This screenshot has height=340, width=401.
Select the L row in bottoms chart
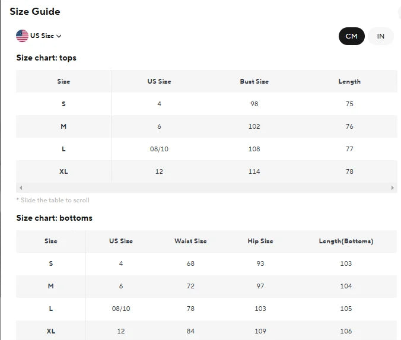tap(51, 309)
